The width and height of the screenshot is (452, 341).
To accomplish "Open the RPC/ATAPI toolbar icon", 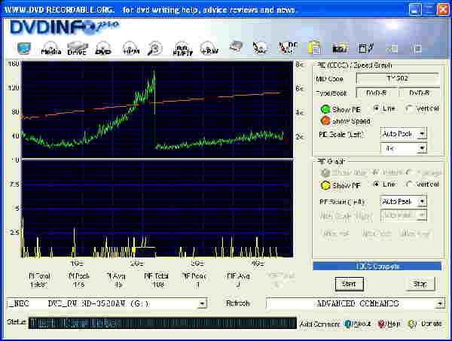I will tap(182, 48).
